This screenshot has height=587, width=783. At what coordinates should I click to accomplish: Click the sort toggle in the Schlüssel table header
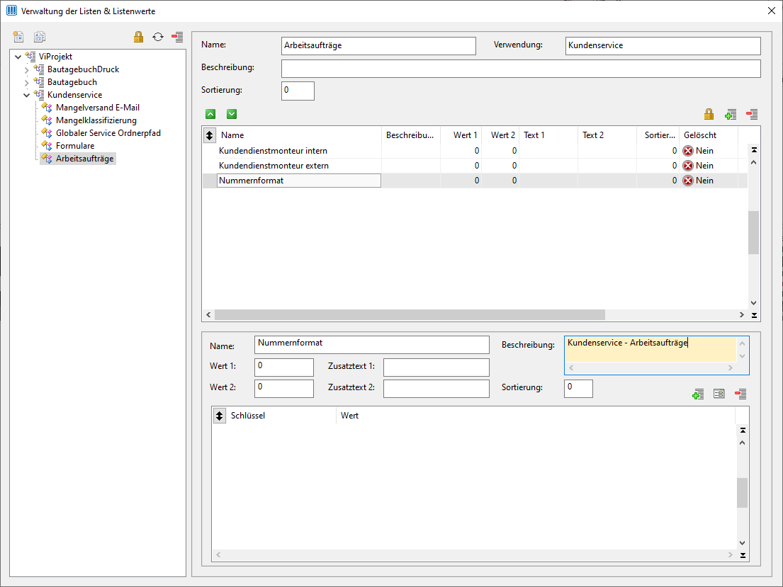(x=219, y=416)
